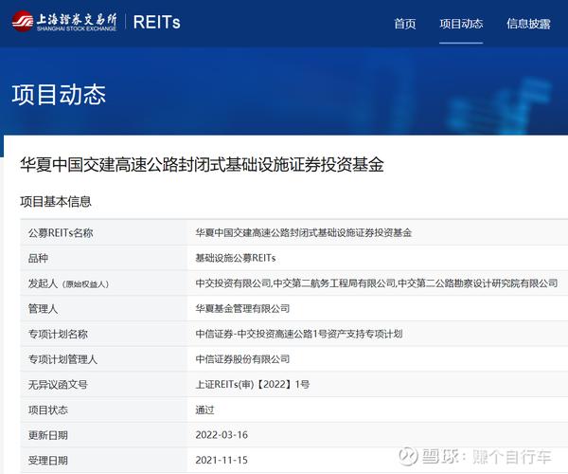Click the 上证REITs(审)【2022】1号 document number
Screen dimensions: 568x474
pos(252,385)
